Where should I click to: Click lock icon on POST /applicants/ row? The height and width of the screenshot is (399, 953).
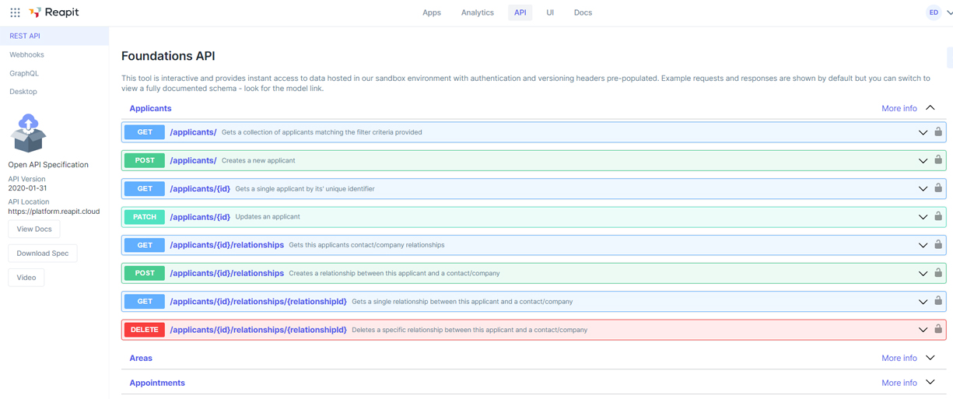click(938, 160)
